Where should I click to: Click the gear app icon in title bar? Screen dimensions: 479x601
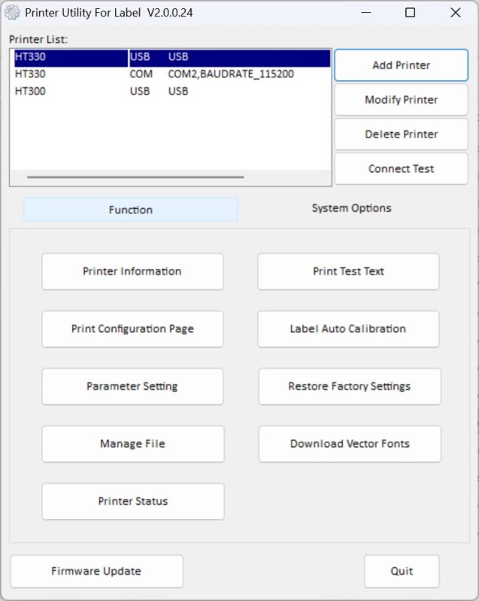click(x=12, y=13)
